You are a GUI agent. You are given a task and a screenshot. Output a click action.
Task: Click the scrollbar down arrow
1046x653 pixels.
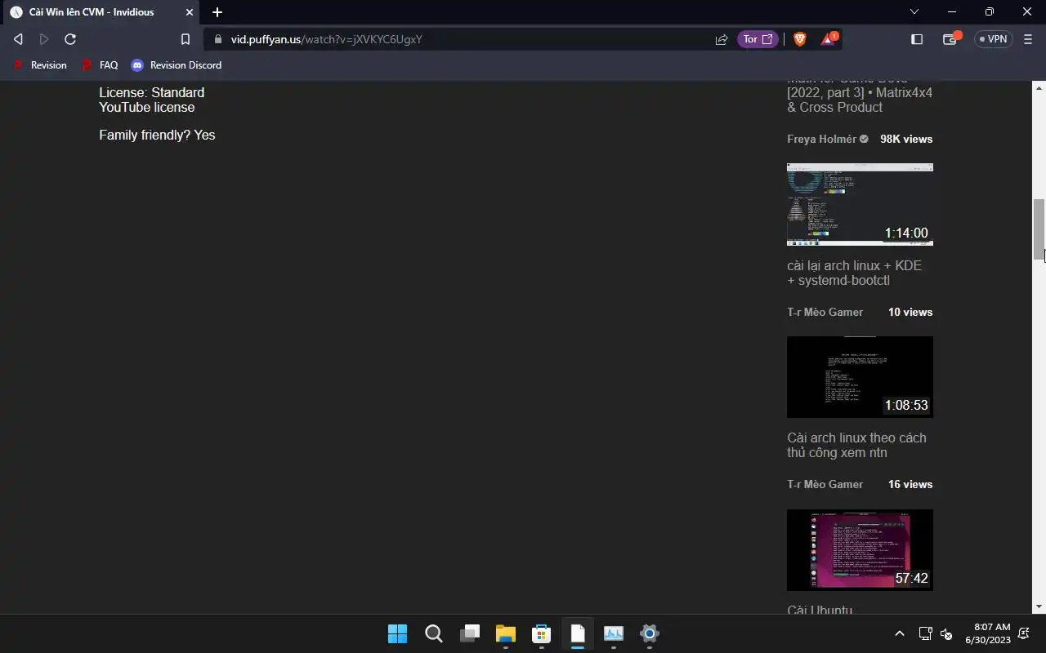[1039, 606]
